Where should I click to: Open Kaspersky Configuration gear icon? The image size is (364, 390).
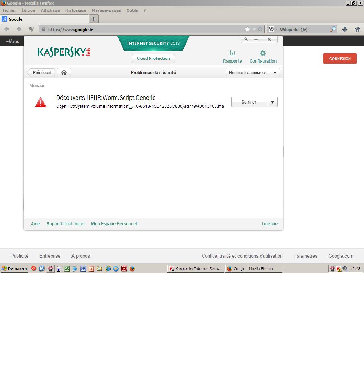click(263, 53)
